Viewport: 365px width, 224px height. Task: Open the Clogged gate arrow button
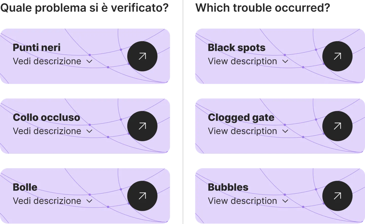[x=337, y=126]
